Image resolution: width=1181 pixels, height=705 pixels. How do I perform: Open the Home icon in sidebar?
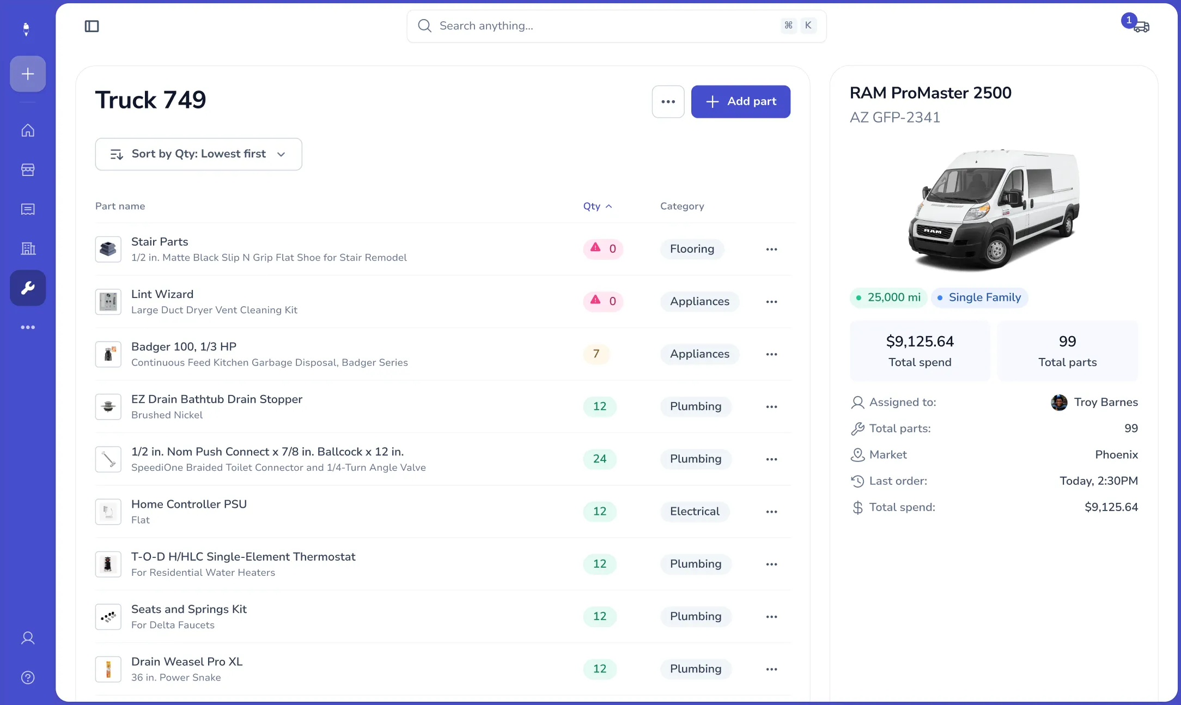(x=28, y=130)
